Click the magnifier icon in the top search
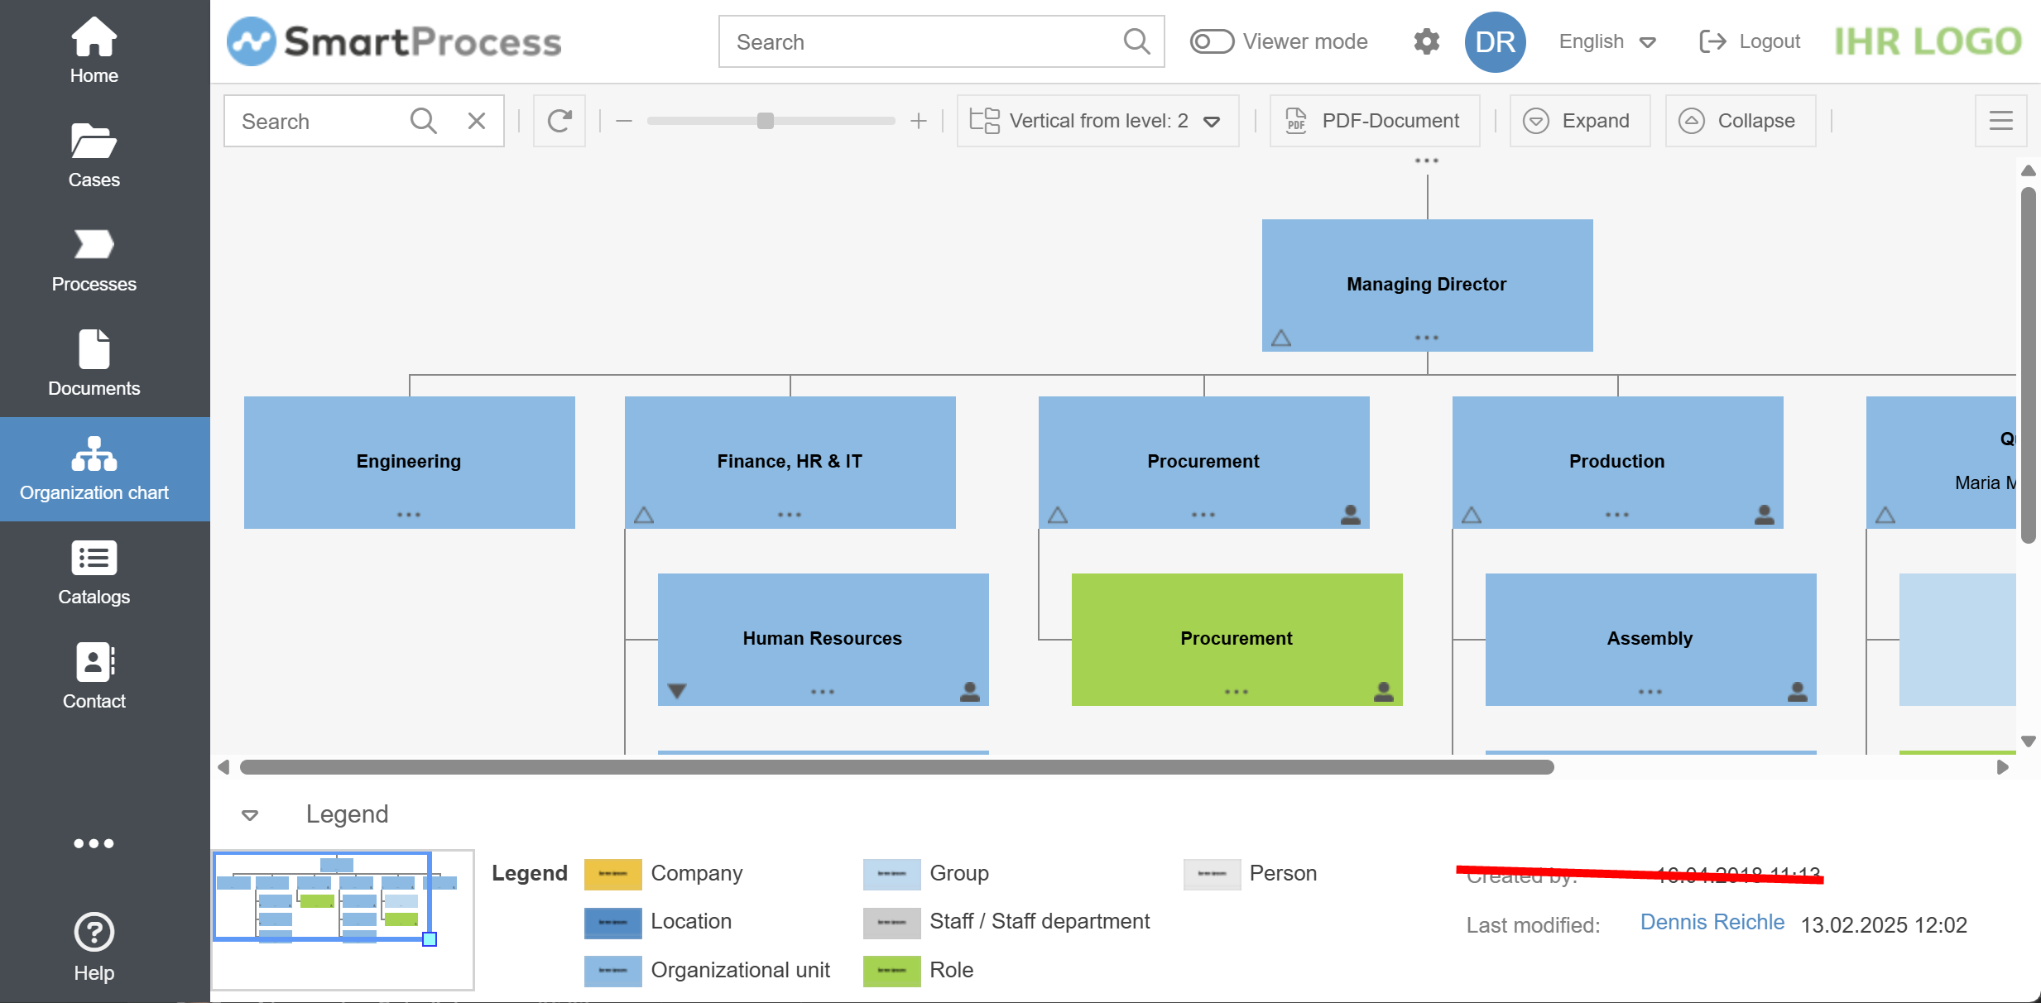This screenshot has width=2041, height=1003. click(1136, 41)
